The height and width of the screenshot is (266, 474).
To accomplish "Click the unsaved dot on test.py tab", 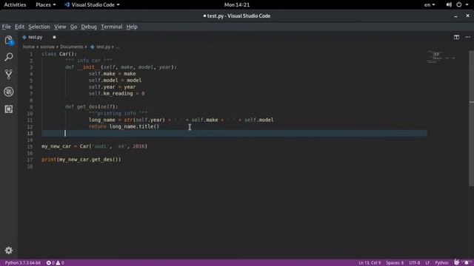I will (54, 37).
